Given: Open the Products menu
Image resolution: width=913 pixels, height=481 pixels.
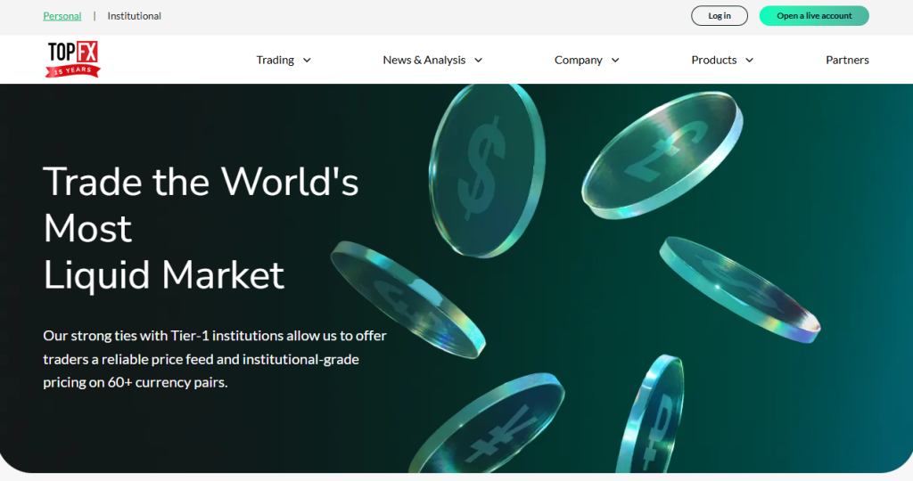Looking at the screenshot, I should (714, 61).
